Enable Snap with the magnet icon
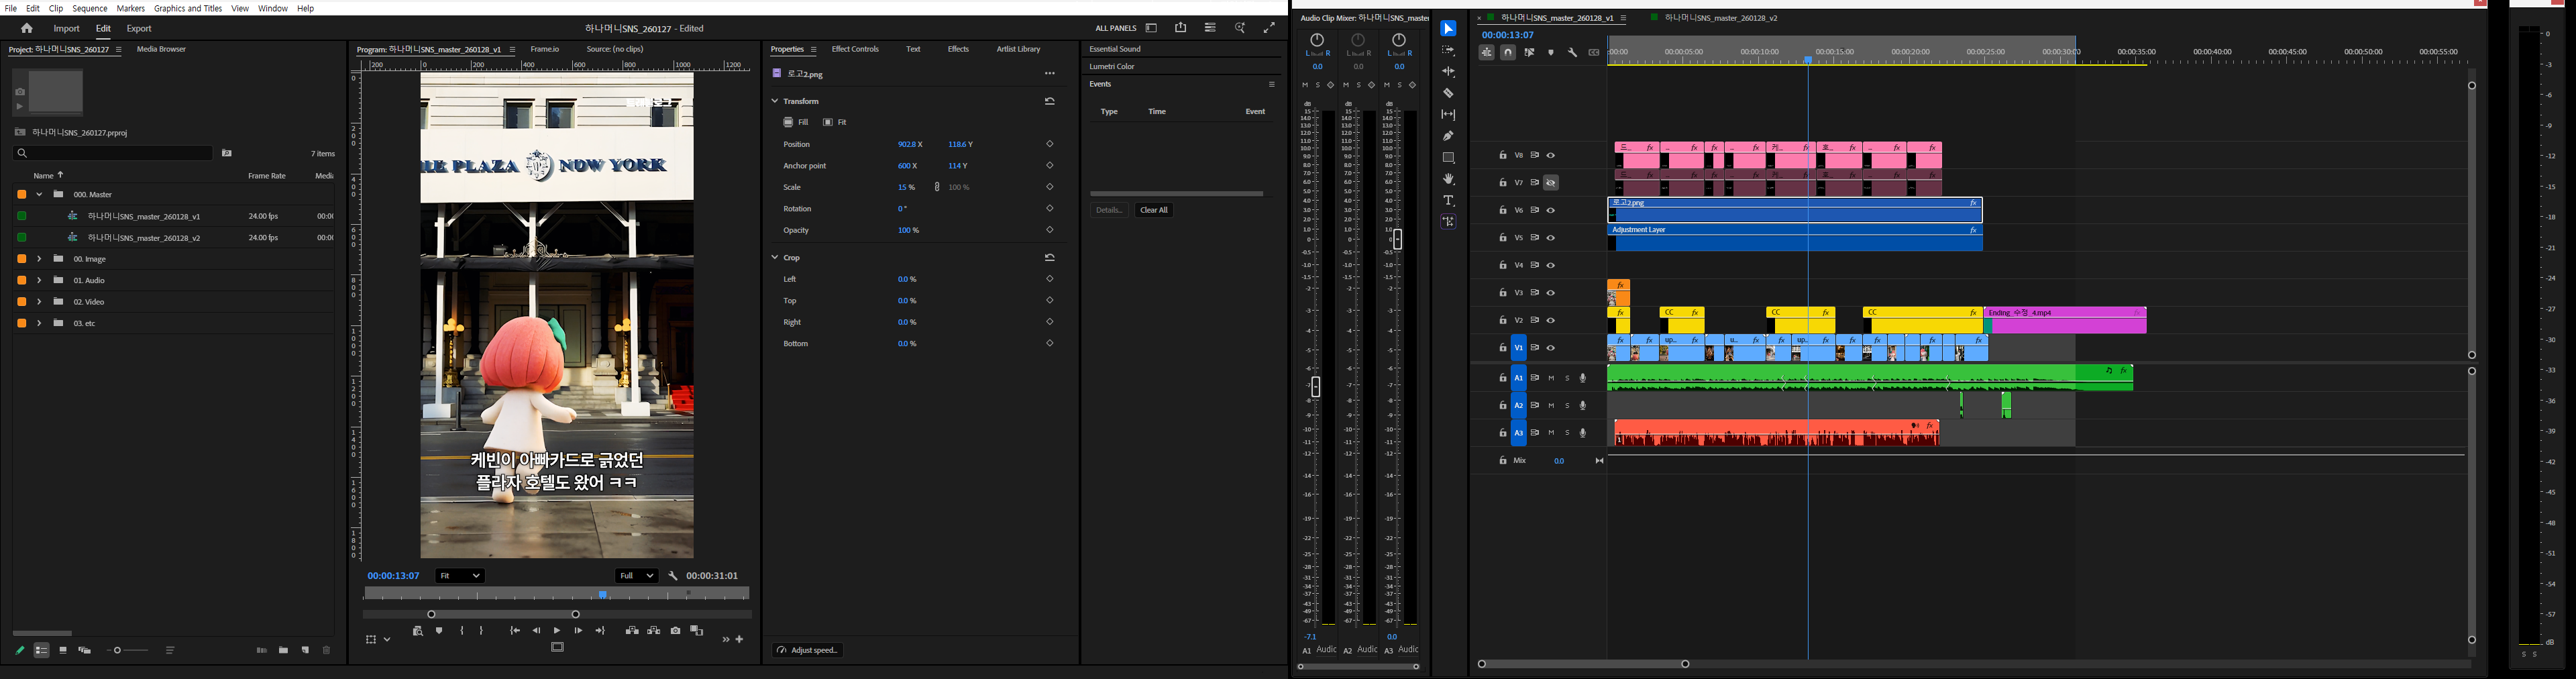2576x679 pixels. click(x=1507, y=52)
